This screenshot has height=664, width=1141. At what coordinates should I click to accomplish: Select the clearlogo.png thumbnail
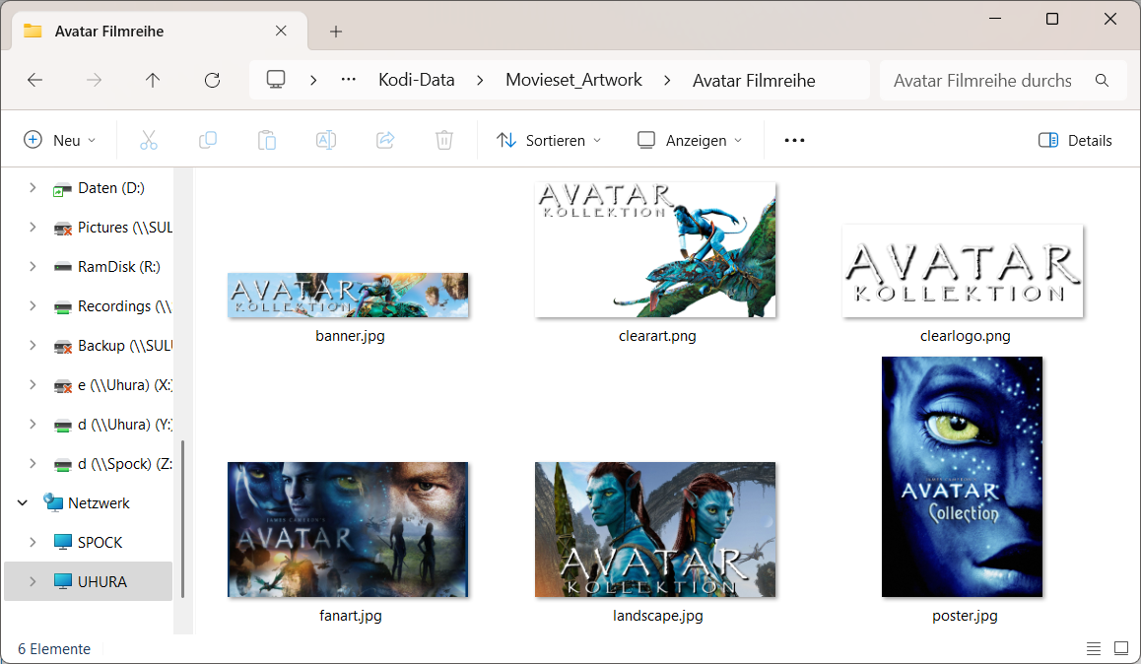click(x=963, y=271)
